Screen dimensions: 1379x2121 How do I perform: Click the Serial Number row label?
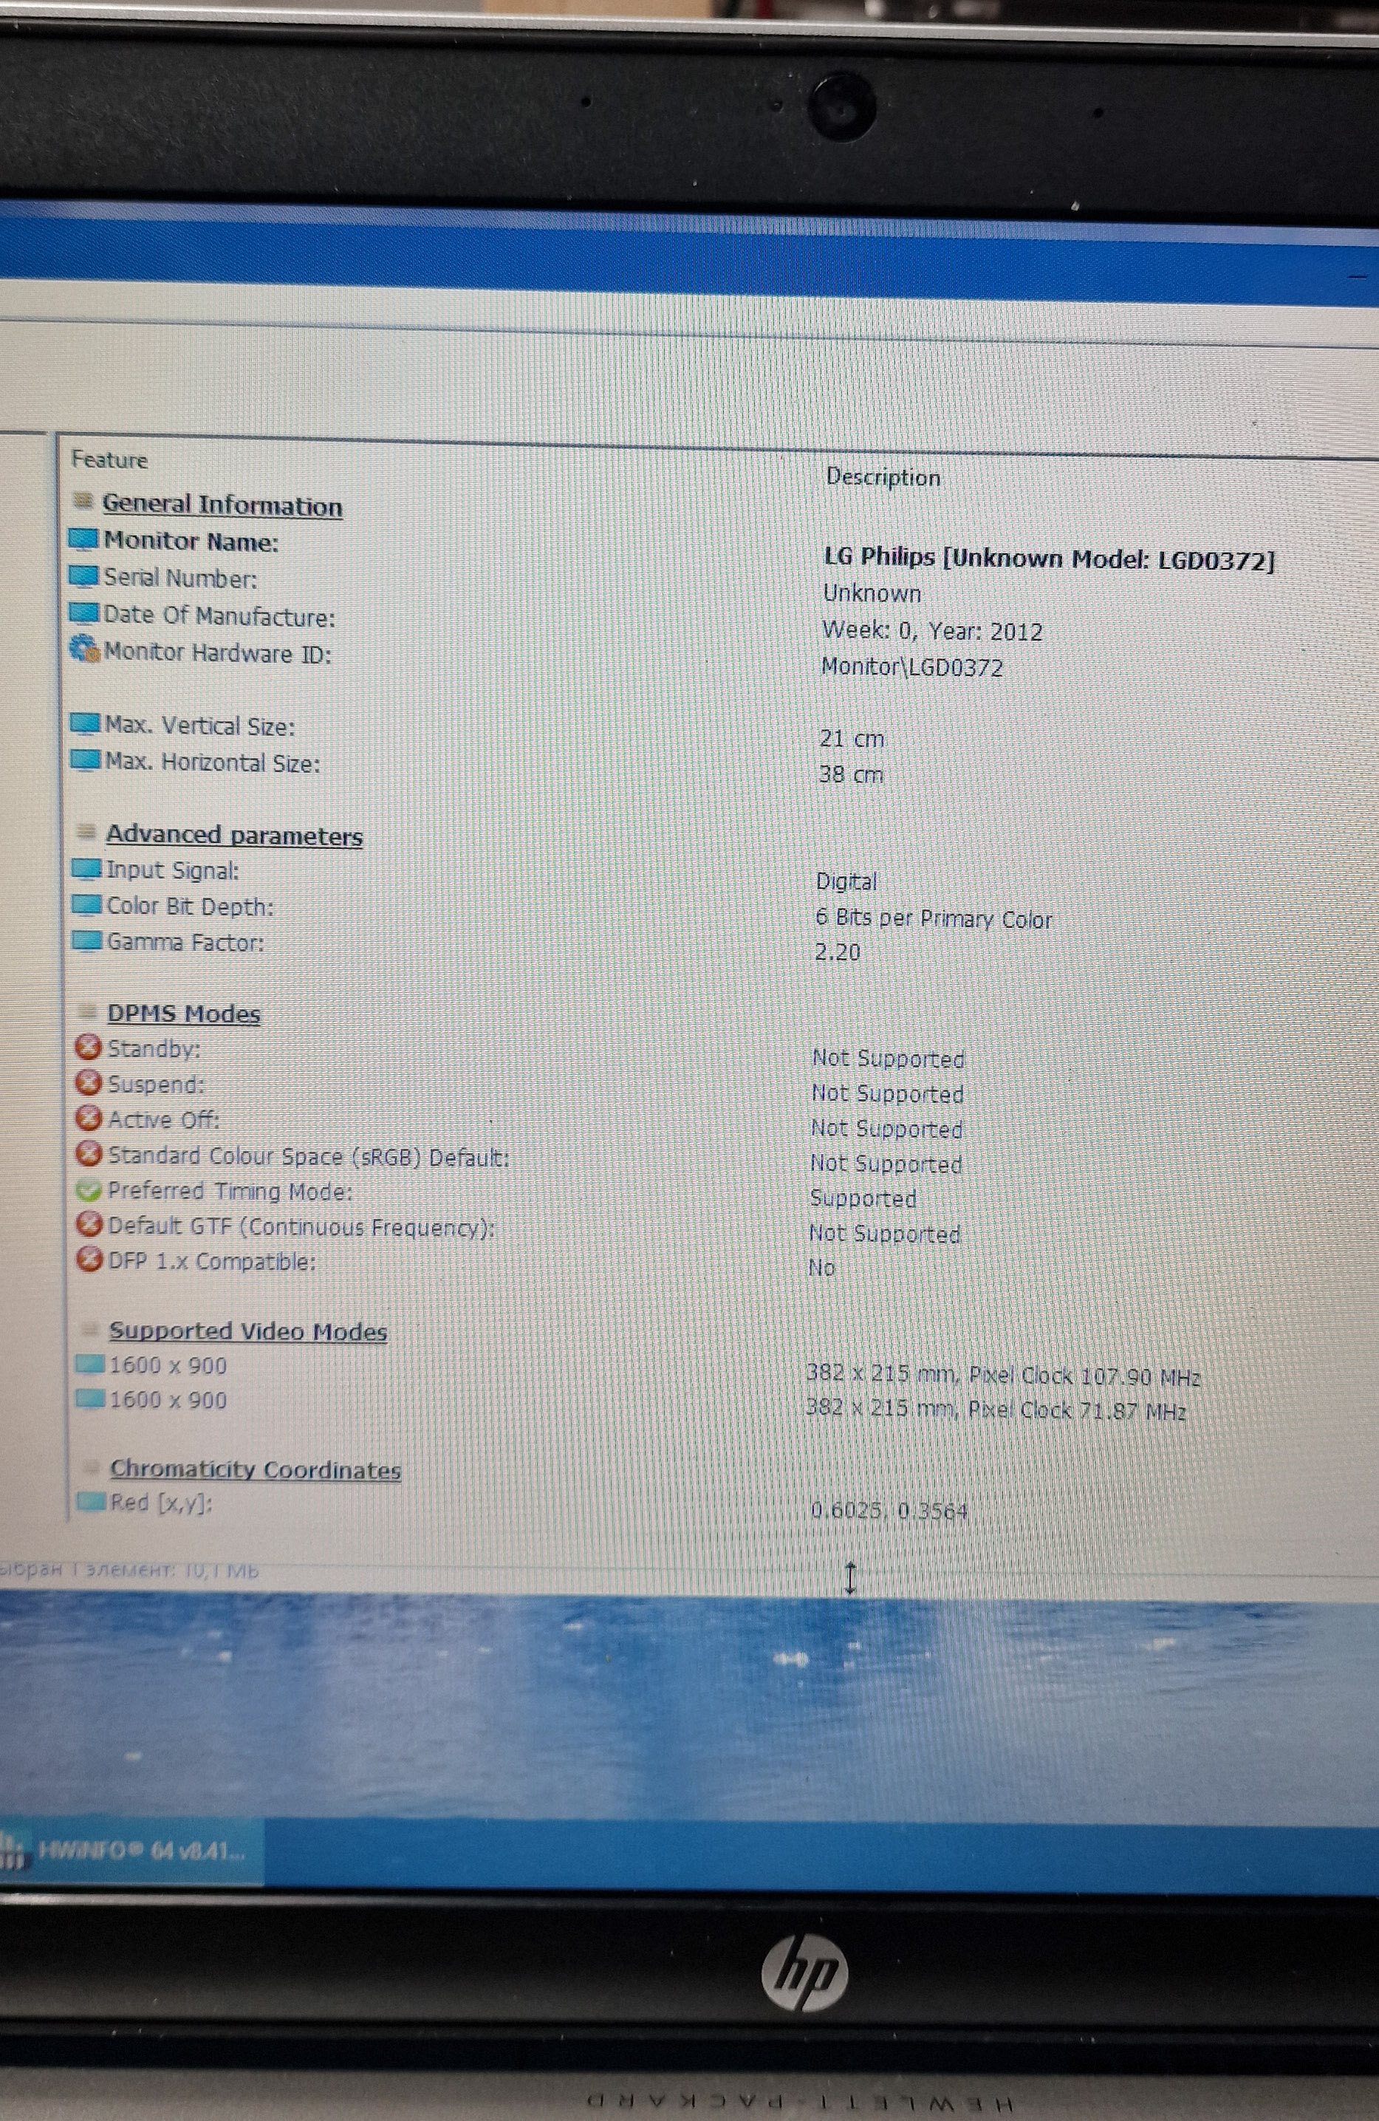181,578
